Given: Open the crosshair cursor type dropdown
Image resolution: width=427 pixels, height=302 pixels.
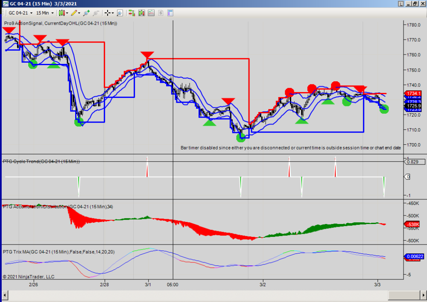Looking at the screenshot, I should pos(109,13).
